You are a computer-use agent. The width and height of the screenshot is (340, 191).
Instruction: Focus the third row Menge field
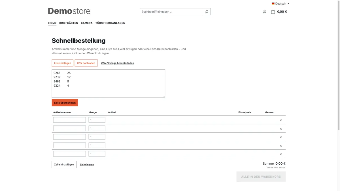pyautogui.click(x=97, y=137)
